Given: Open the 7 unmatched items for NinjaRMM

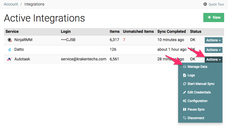Looking at the screenshot, I should (x=124, y=40).
